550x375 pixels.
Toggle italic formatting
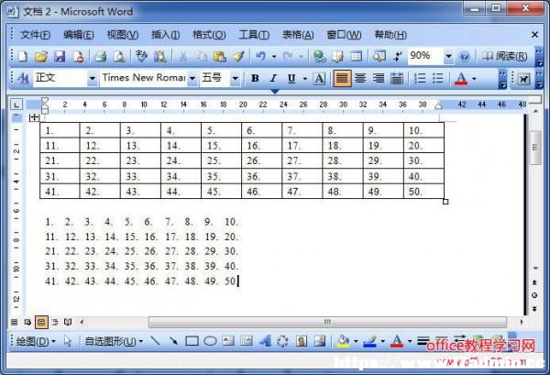click(x=273, y=78)
